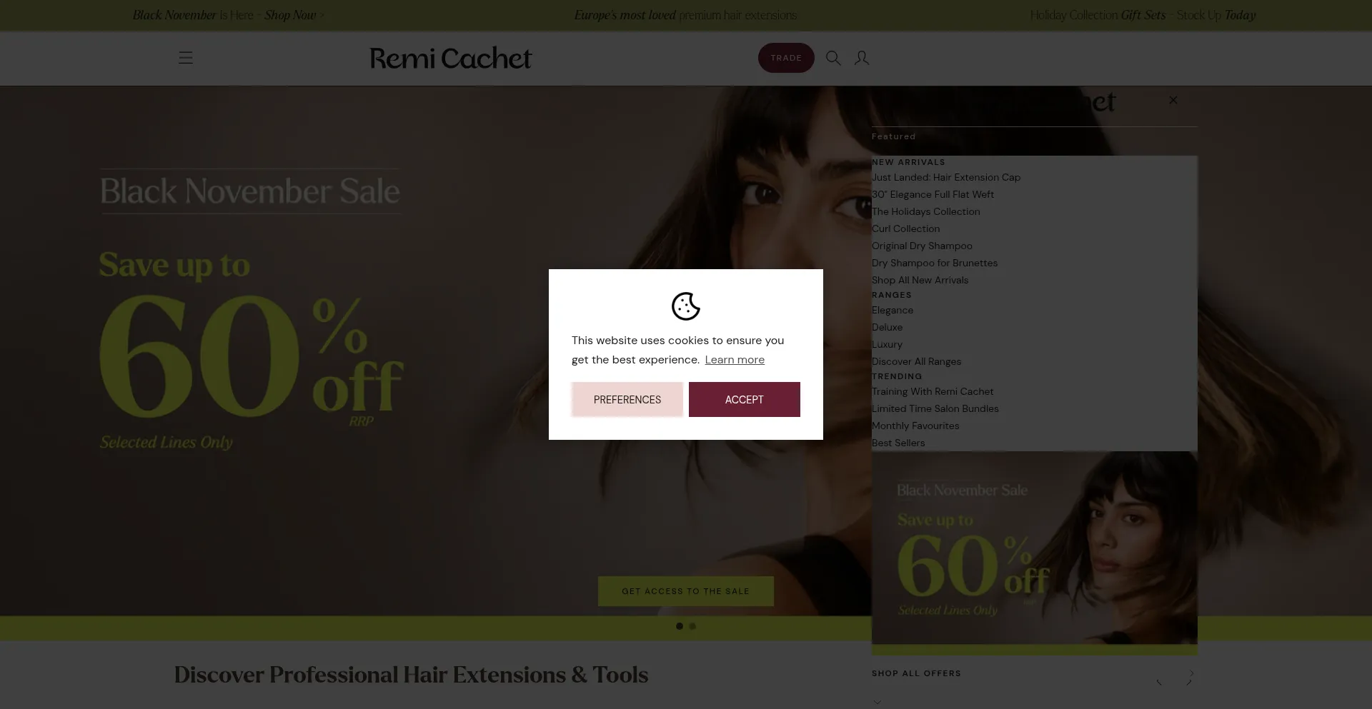Open Best Sellers in Trending
Image resolution: width=1372 pixels, height=709 pixels.
click(898, 443)
